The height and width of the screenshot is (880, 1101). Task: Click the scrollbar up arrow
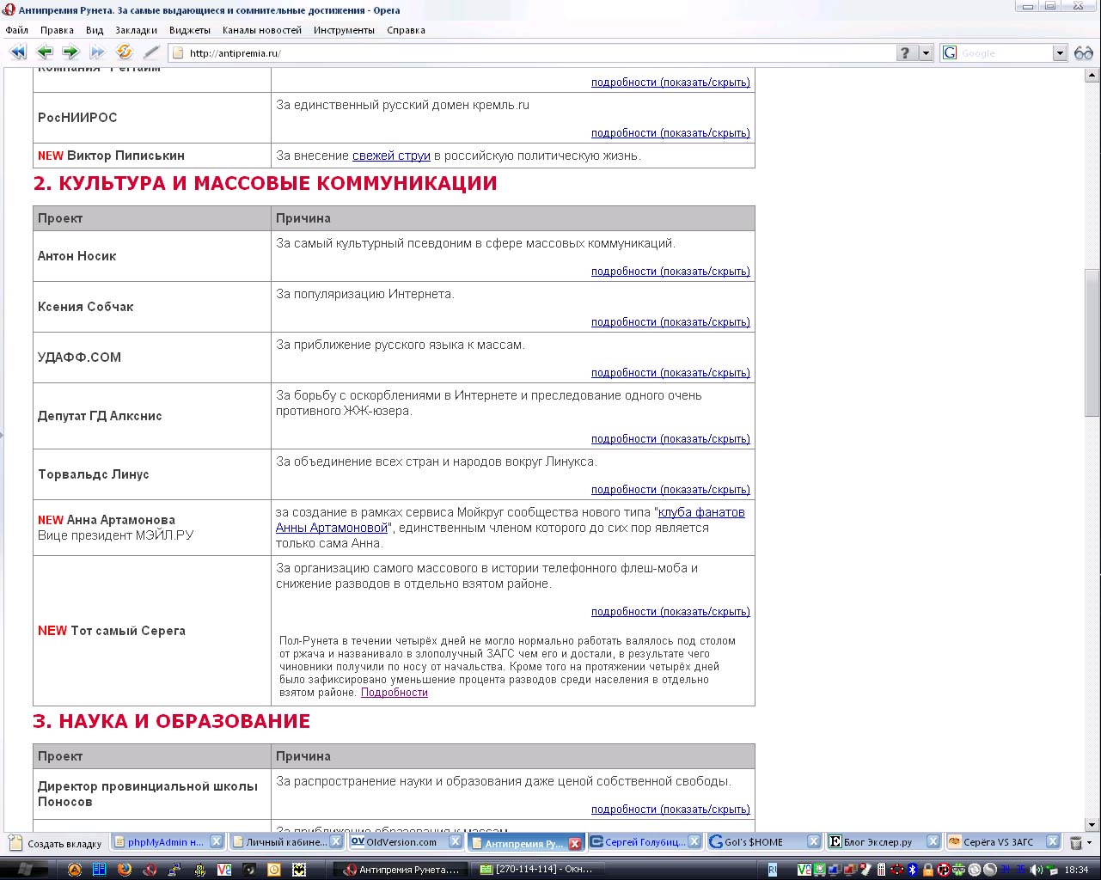[x=1092, y=75]
